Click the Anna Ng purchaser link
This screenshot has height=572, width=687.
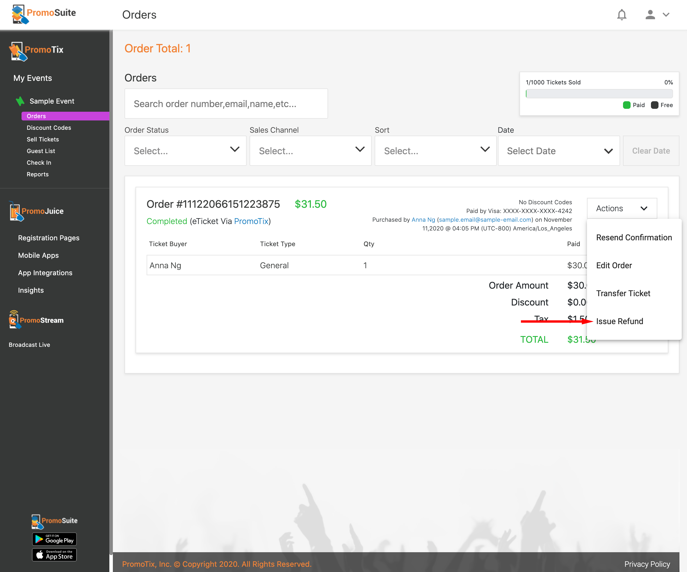point(423,220)
